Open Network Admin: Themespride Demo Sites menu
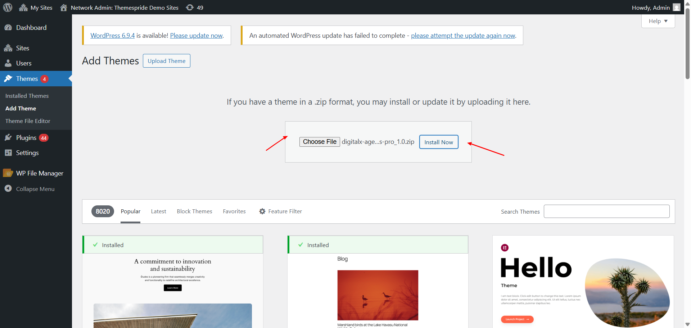Screen dimensions: 691x328 pos(119,8)
